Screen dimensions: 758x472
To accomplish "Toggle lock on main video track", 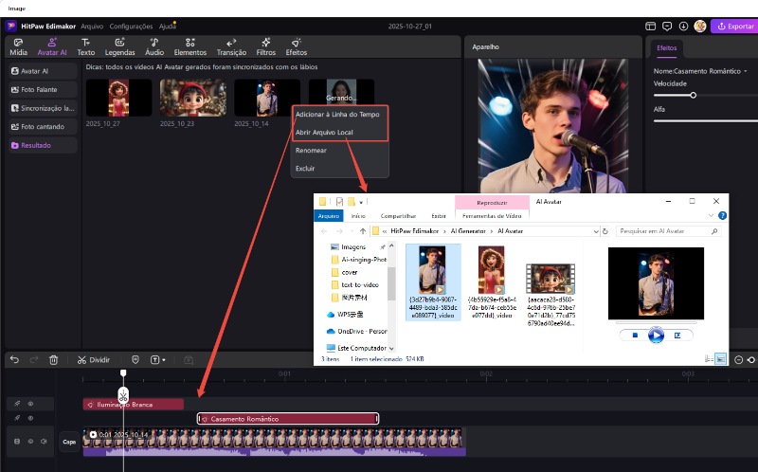I will [17, 441].
